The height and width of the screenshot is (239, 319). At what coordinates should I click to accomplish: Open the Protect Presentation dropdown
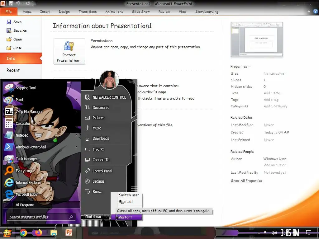(69, 51)
